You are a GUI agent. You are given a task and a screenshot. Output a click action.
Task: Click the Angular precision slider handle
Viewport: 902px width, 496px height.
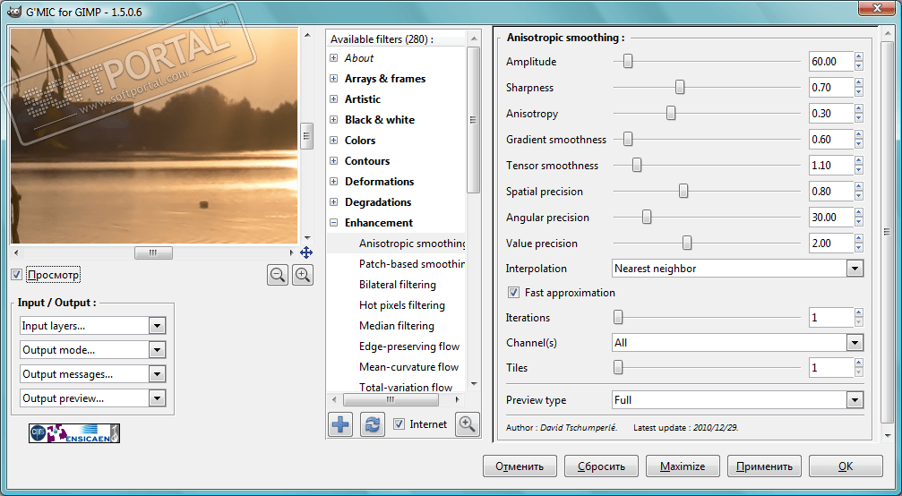click(647, 217)
